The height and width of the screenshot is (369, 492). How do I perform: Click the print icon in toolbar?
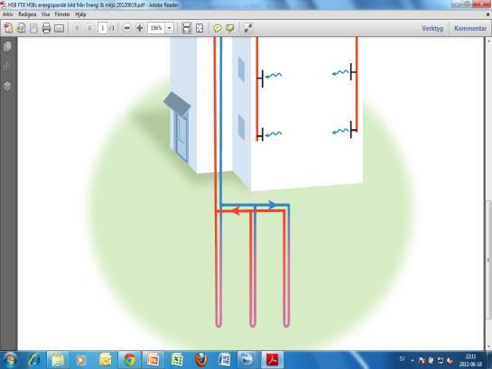tap(46, 28)
